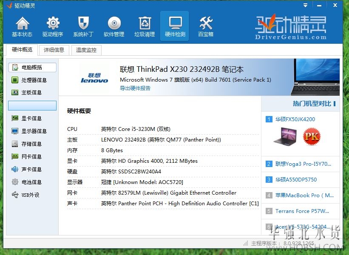
Task: Open 系统补丁 shield icon
Action: [x=83, y=27]
